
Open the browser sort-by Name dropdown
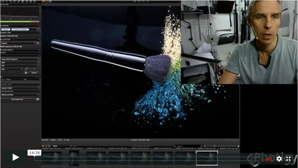coord(62,146)
